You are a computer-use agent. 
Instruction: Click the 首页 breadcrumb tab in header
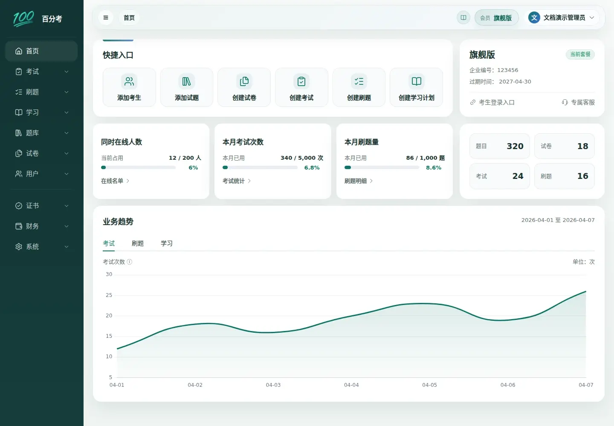(x=129, y=17)
